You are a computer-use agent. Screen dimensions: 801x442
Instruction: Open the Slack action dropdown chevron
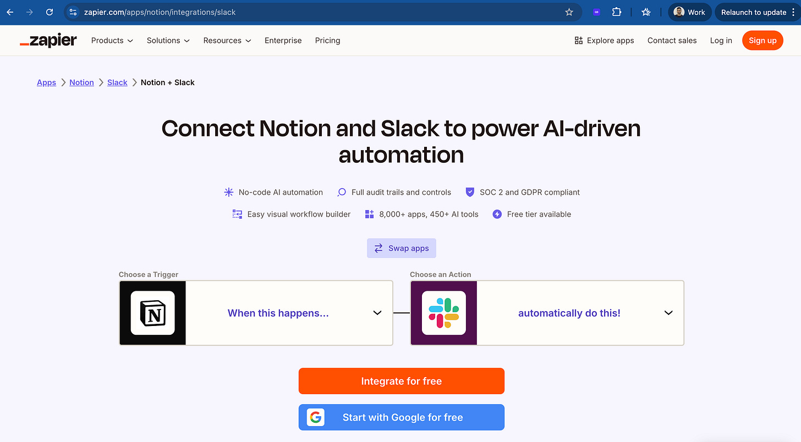[668, 313]
